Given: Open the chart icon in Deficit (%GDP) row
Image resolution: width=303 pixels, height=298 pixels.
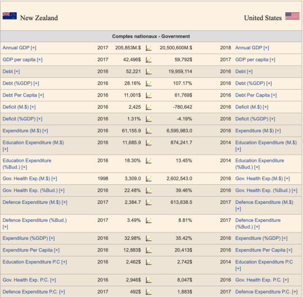Looking at the screenshot, I should [x=149, y=119].
